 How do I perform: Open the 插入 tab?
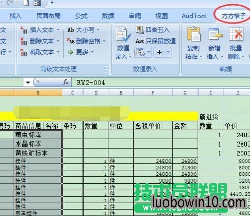pos(15,16)
